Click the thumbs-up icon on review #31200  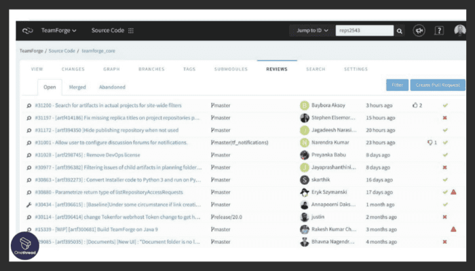[x=415, y=106]
